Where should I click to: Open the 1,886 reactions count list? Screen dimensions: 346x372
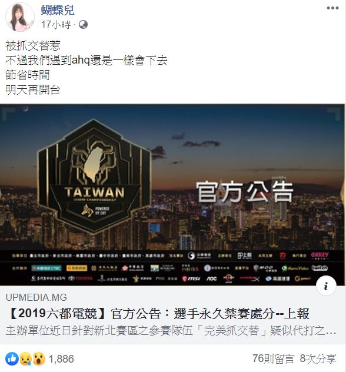click(61, 359)
